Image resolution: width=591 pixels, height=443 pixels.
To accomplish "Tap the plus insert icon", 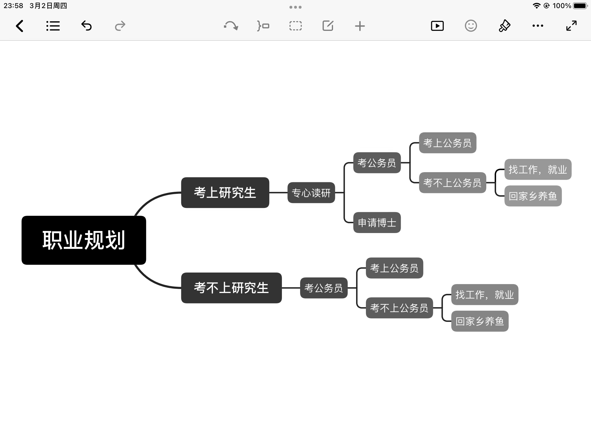I will [x=360, y=26].
